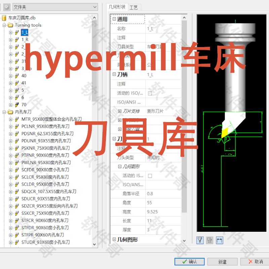The image size is (269, 269).
Task: Click the Turning tools folder icon
Action: click(x=11, y=25)
